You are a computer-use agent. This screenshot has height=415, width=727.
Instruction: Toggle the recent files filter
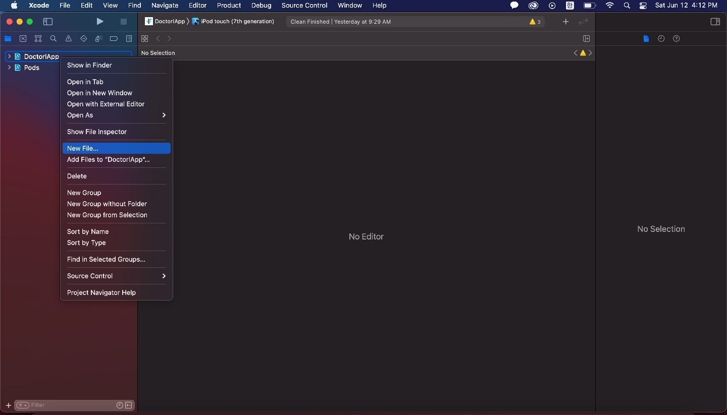(120, 405)
